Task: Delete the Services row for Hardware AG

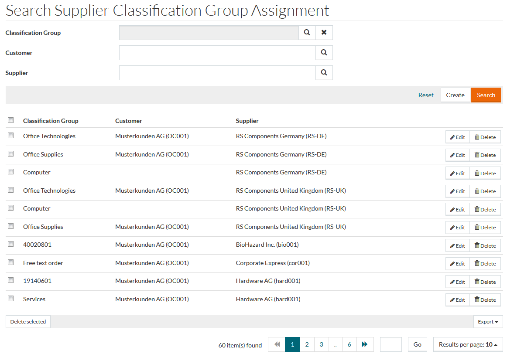Action: [x=485, y=300]
